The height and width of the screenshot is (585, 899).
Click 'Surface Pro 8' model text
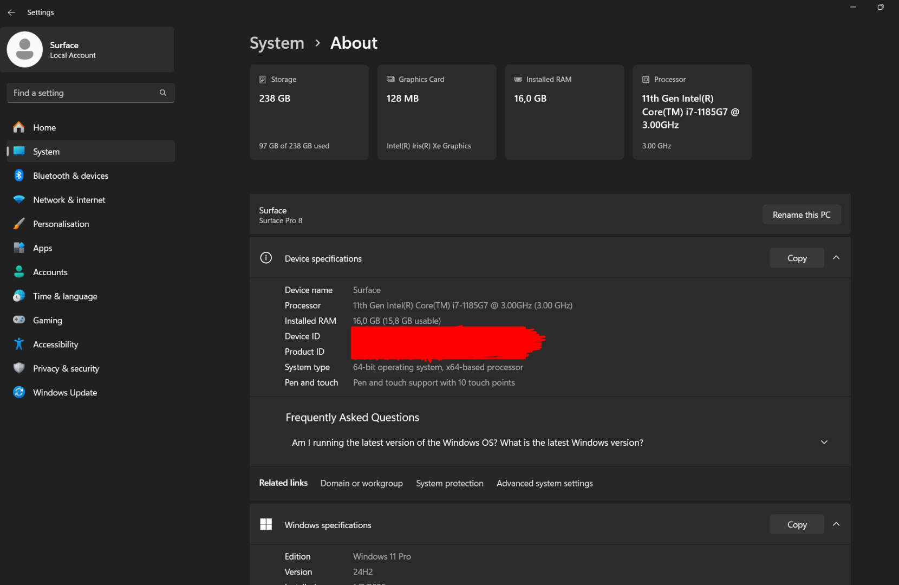pyautogui.click(x=281, y=220)
